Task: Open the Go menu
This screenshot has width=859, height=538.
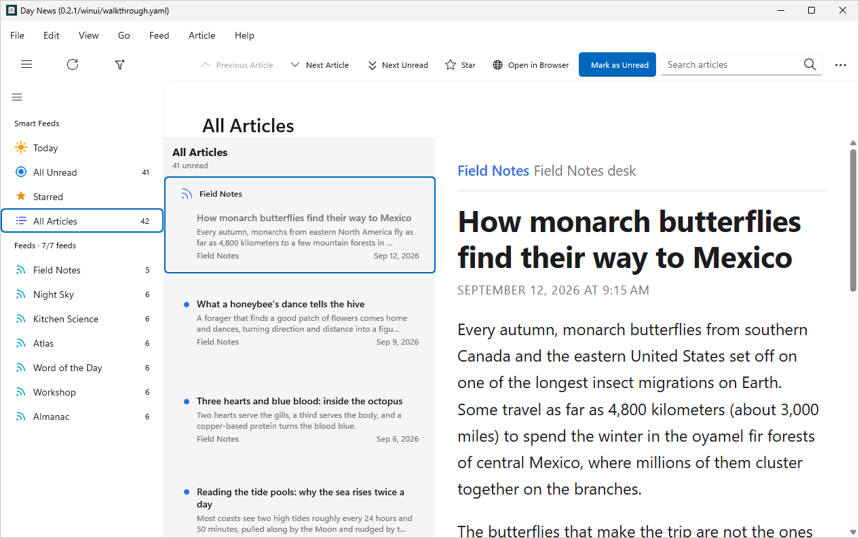Action: [x=124, y=35]
